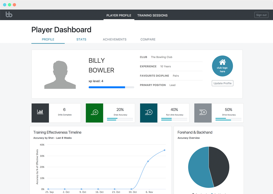Click the last data point on timeline chart
Image resolution: width=273 pixels, height=194 pixels.
[x=164, y=150]
